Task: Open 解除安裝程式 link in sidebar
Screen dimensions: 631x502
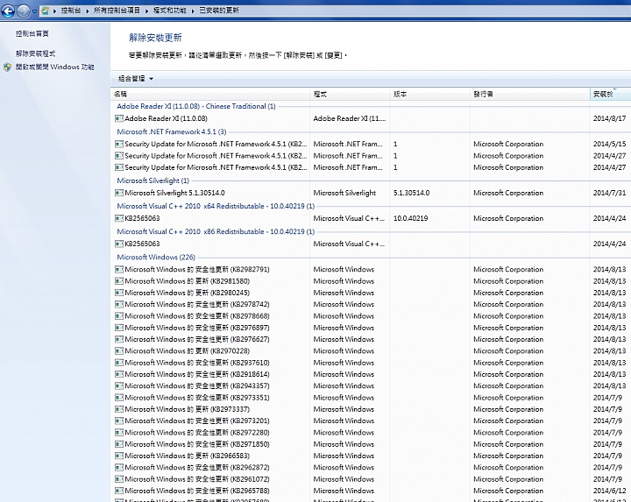Action: tap(35, 53)
